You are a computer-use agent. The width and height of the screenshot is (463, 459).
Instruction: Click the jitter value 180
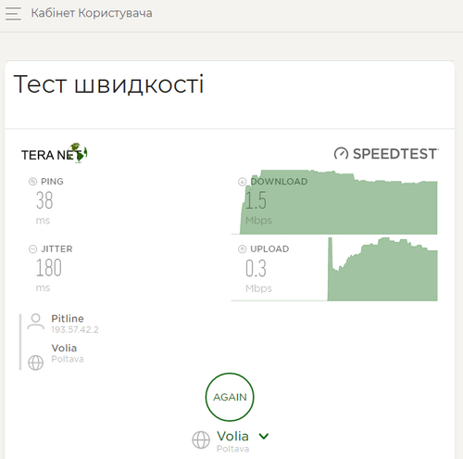[49, 268]
